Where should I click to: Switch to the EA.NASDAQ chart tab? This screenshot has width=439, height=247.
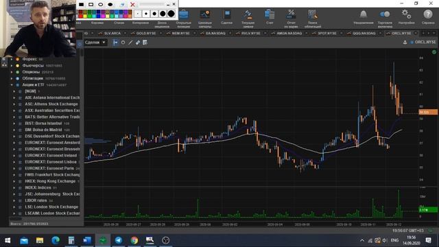click(215, 34)
